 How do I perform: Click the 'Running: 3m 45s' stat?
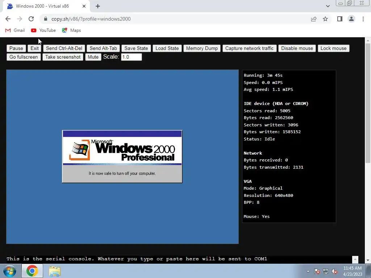263,75
